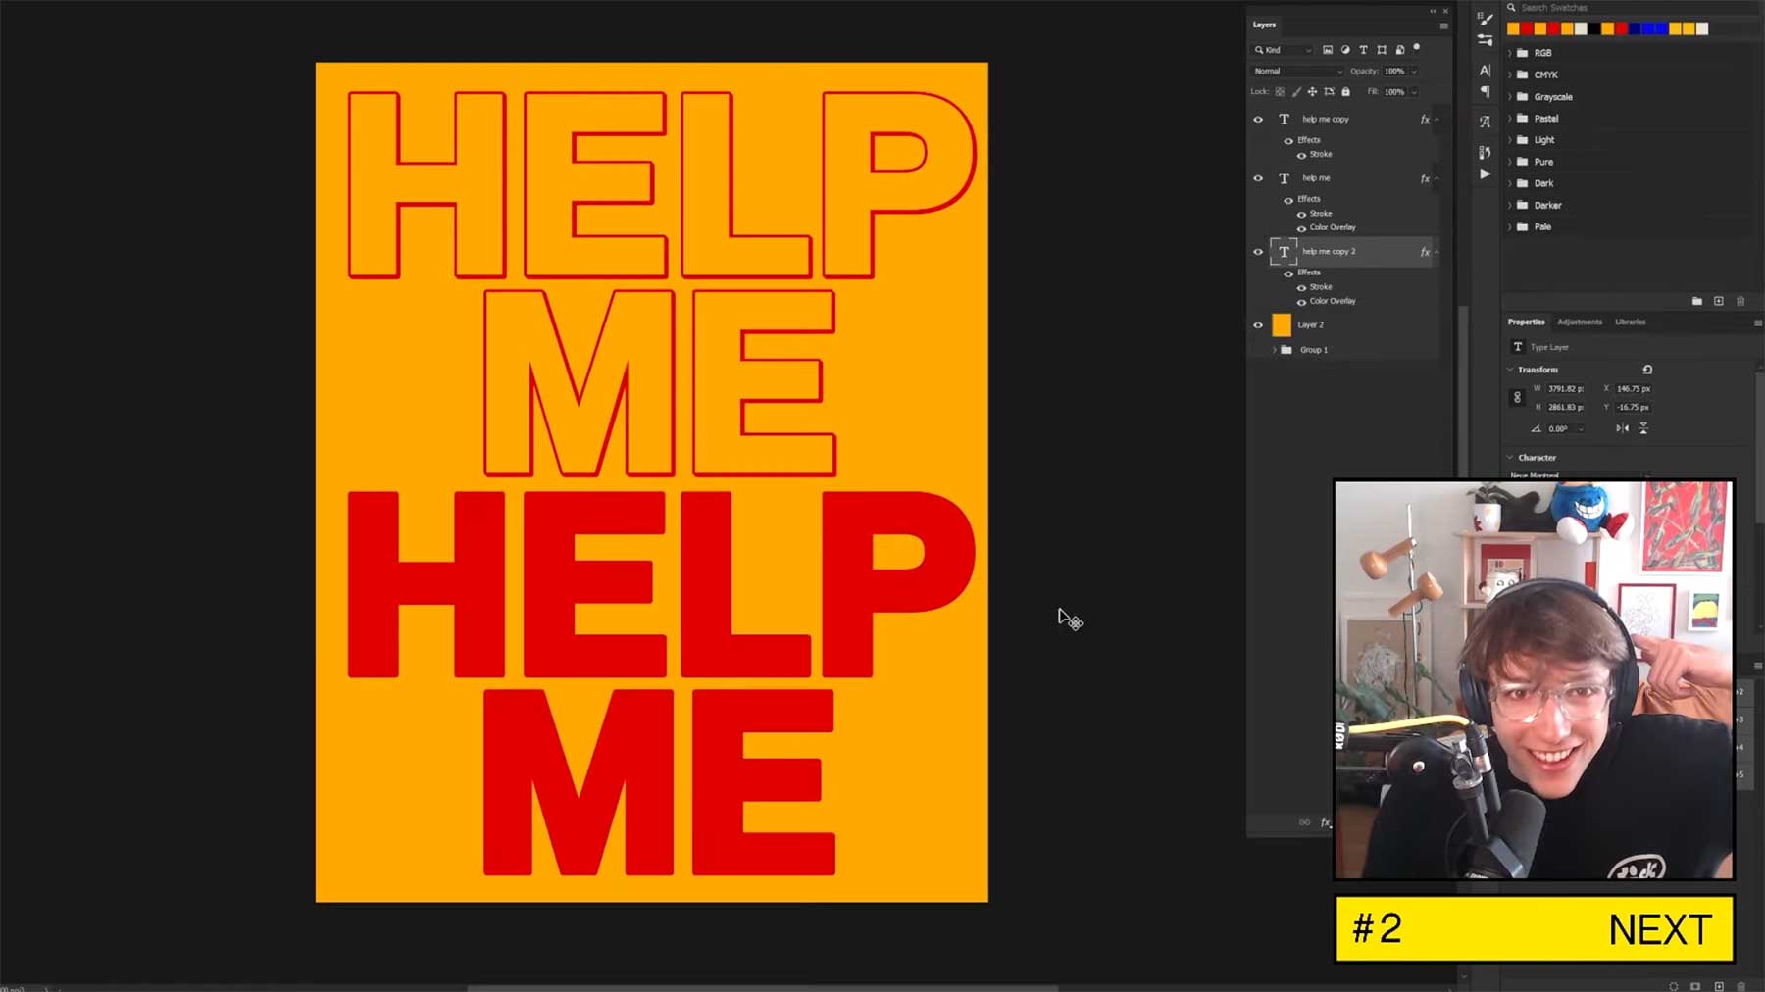Expand the Pastel swatches folder
The height and width of the screenshot is (992, 1765).
tap(1510, 119)
